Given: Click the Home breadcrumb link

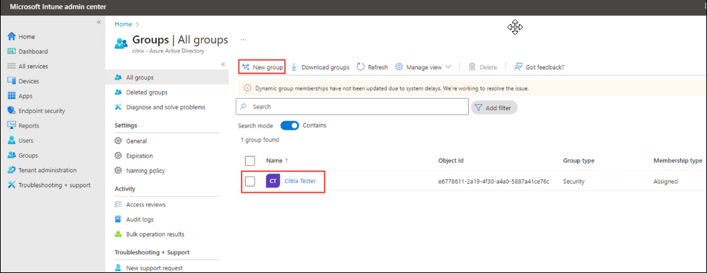Looking at the screenshot, I should click(x=123, y=24).
